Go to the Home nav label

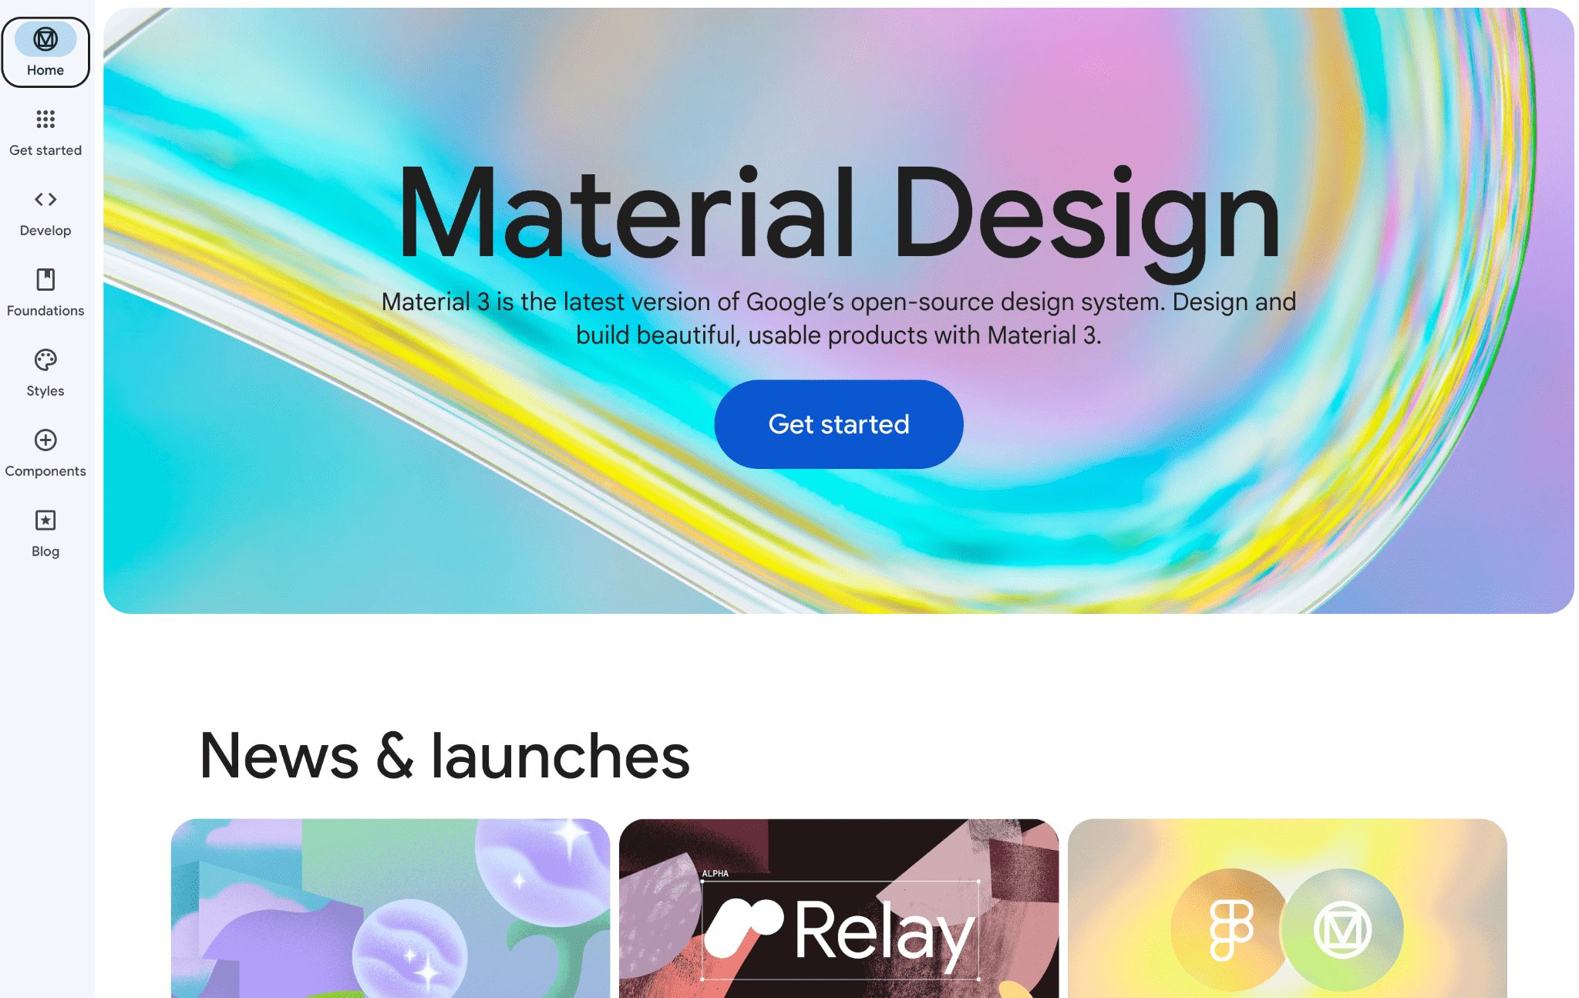click(x=45, y=70)
